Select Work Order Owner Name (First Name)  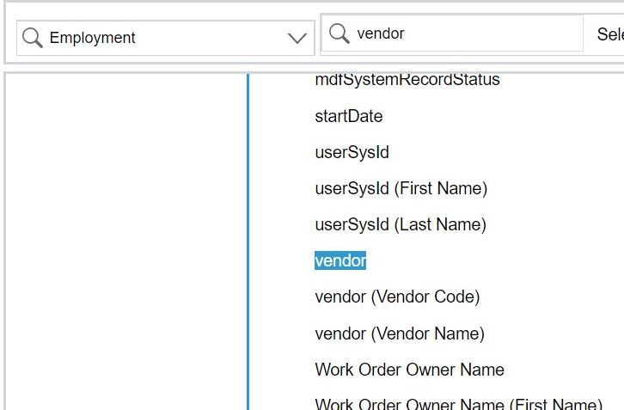pos(458,404)
